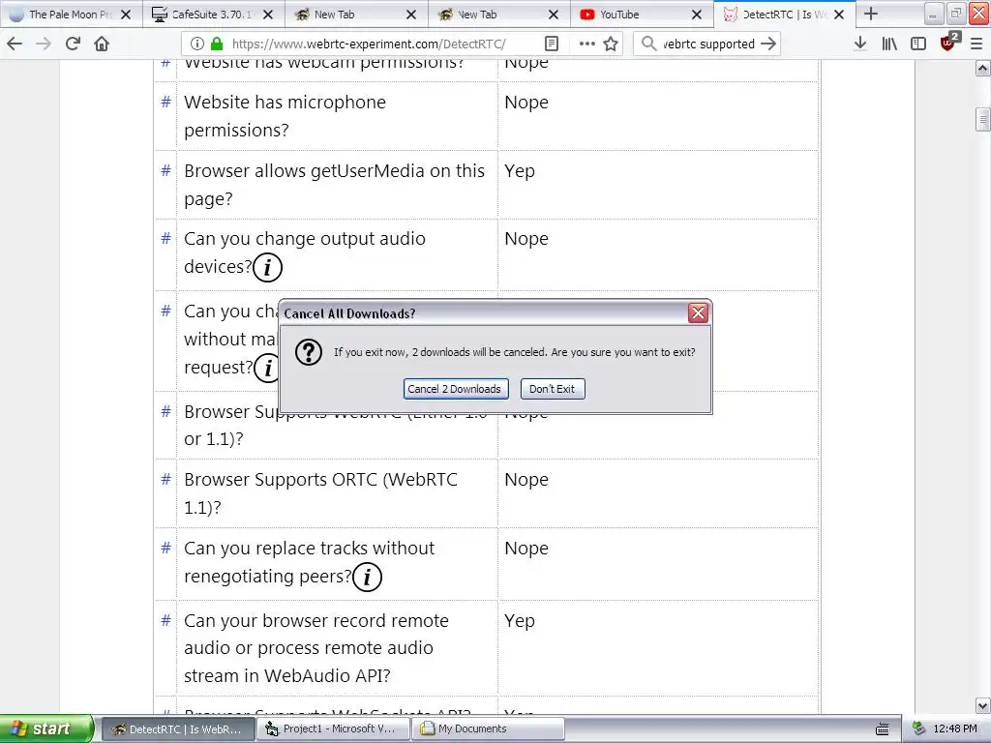Click # link for output audio devices row

coord(165,238)
